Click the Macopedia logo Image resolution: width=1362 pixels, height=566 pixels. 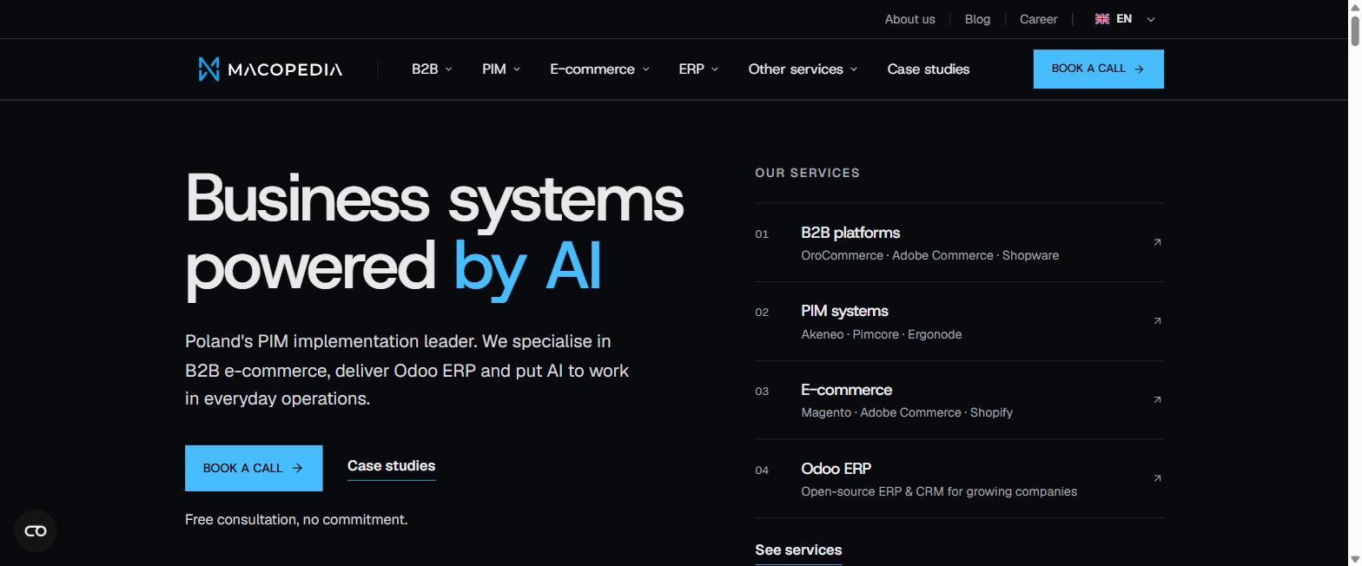click(x=270, y=69)
